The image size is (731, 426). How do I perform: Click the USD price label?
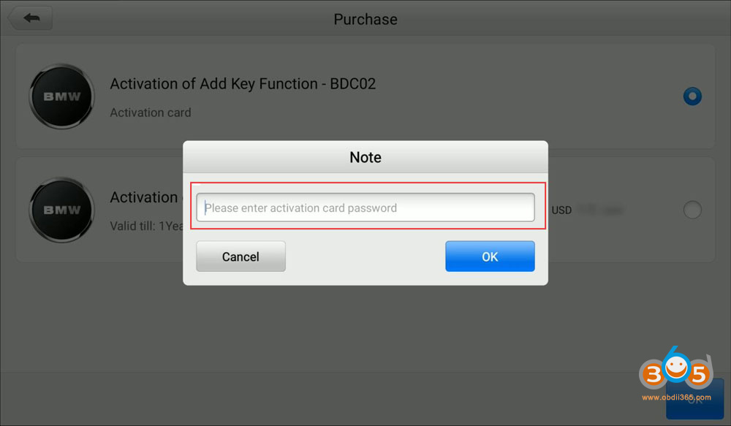click(561, 210)
